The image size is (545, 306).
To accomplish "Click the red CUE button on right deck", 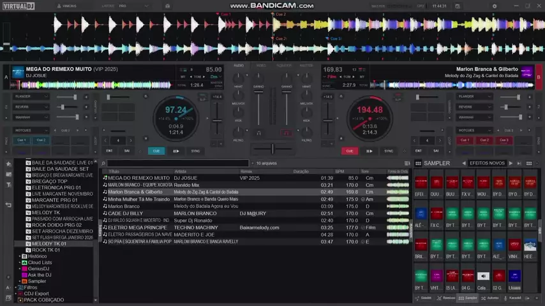I will click(349, 151).
